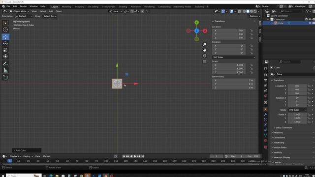Select solid viewport shading mode
Viewport: 315px width, 177px height.
(248, 11)
